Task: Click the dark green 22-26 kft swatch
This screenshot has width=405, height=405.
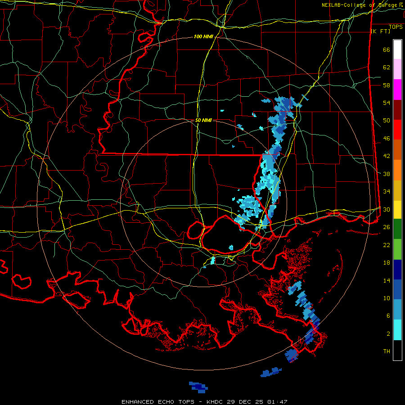Action: pos(397,229)
